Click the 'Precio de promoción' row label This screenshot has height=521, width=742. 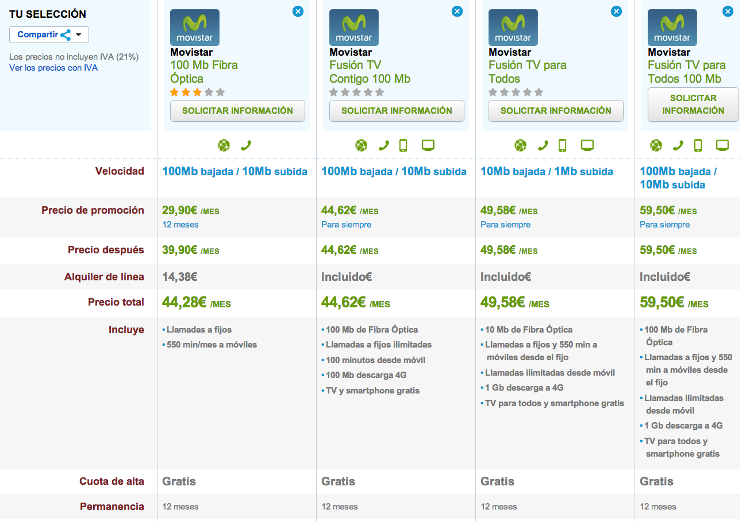(x=93, y=210)
